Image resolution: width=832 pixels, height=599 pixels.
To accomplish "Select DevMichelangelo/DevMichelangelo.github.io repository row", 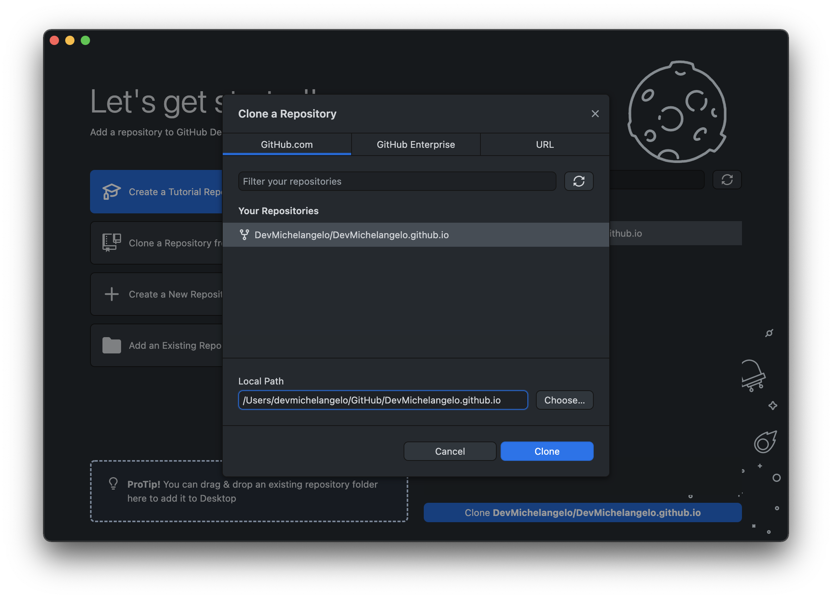I will (415, 235).
